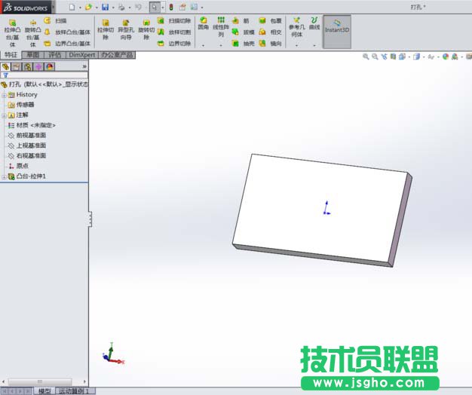Switch to the 特征 features tab
Viewport: 472px width, 395px height.
(x=11, y=55)
